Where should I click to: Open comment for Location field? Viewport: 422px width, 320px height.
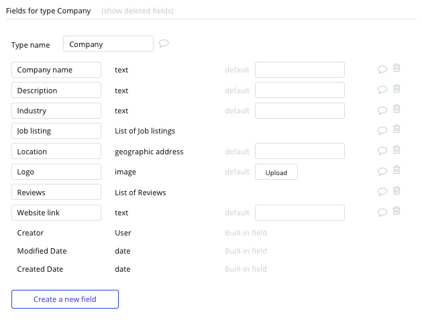pyautogui.click(x=382, y=151)
